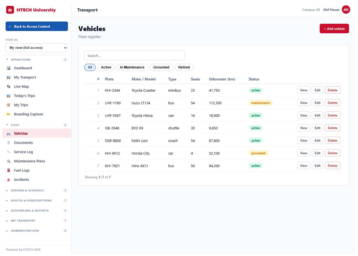Click the Hino AK1J cell
The width and height of the screenshot is (358, 256).
click(140, 166)
